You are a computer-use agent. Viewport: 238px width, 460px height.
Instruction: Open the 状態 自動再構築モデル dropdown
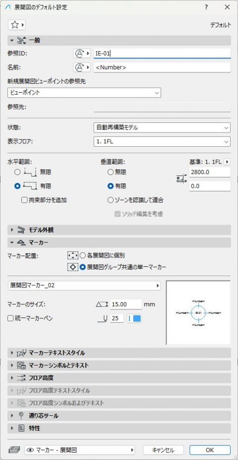[x=162, y=127]
